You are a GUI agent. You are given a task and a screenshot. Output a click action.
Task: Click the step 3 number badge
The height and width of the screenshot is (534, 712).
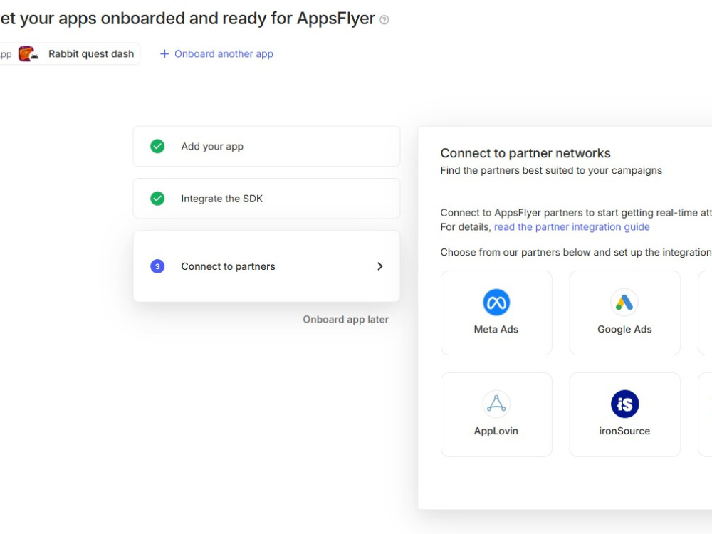coord(157,266)
